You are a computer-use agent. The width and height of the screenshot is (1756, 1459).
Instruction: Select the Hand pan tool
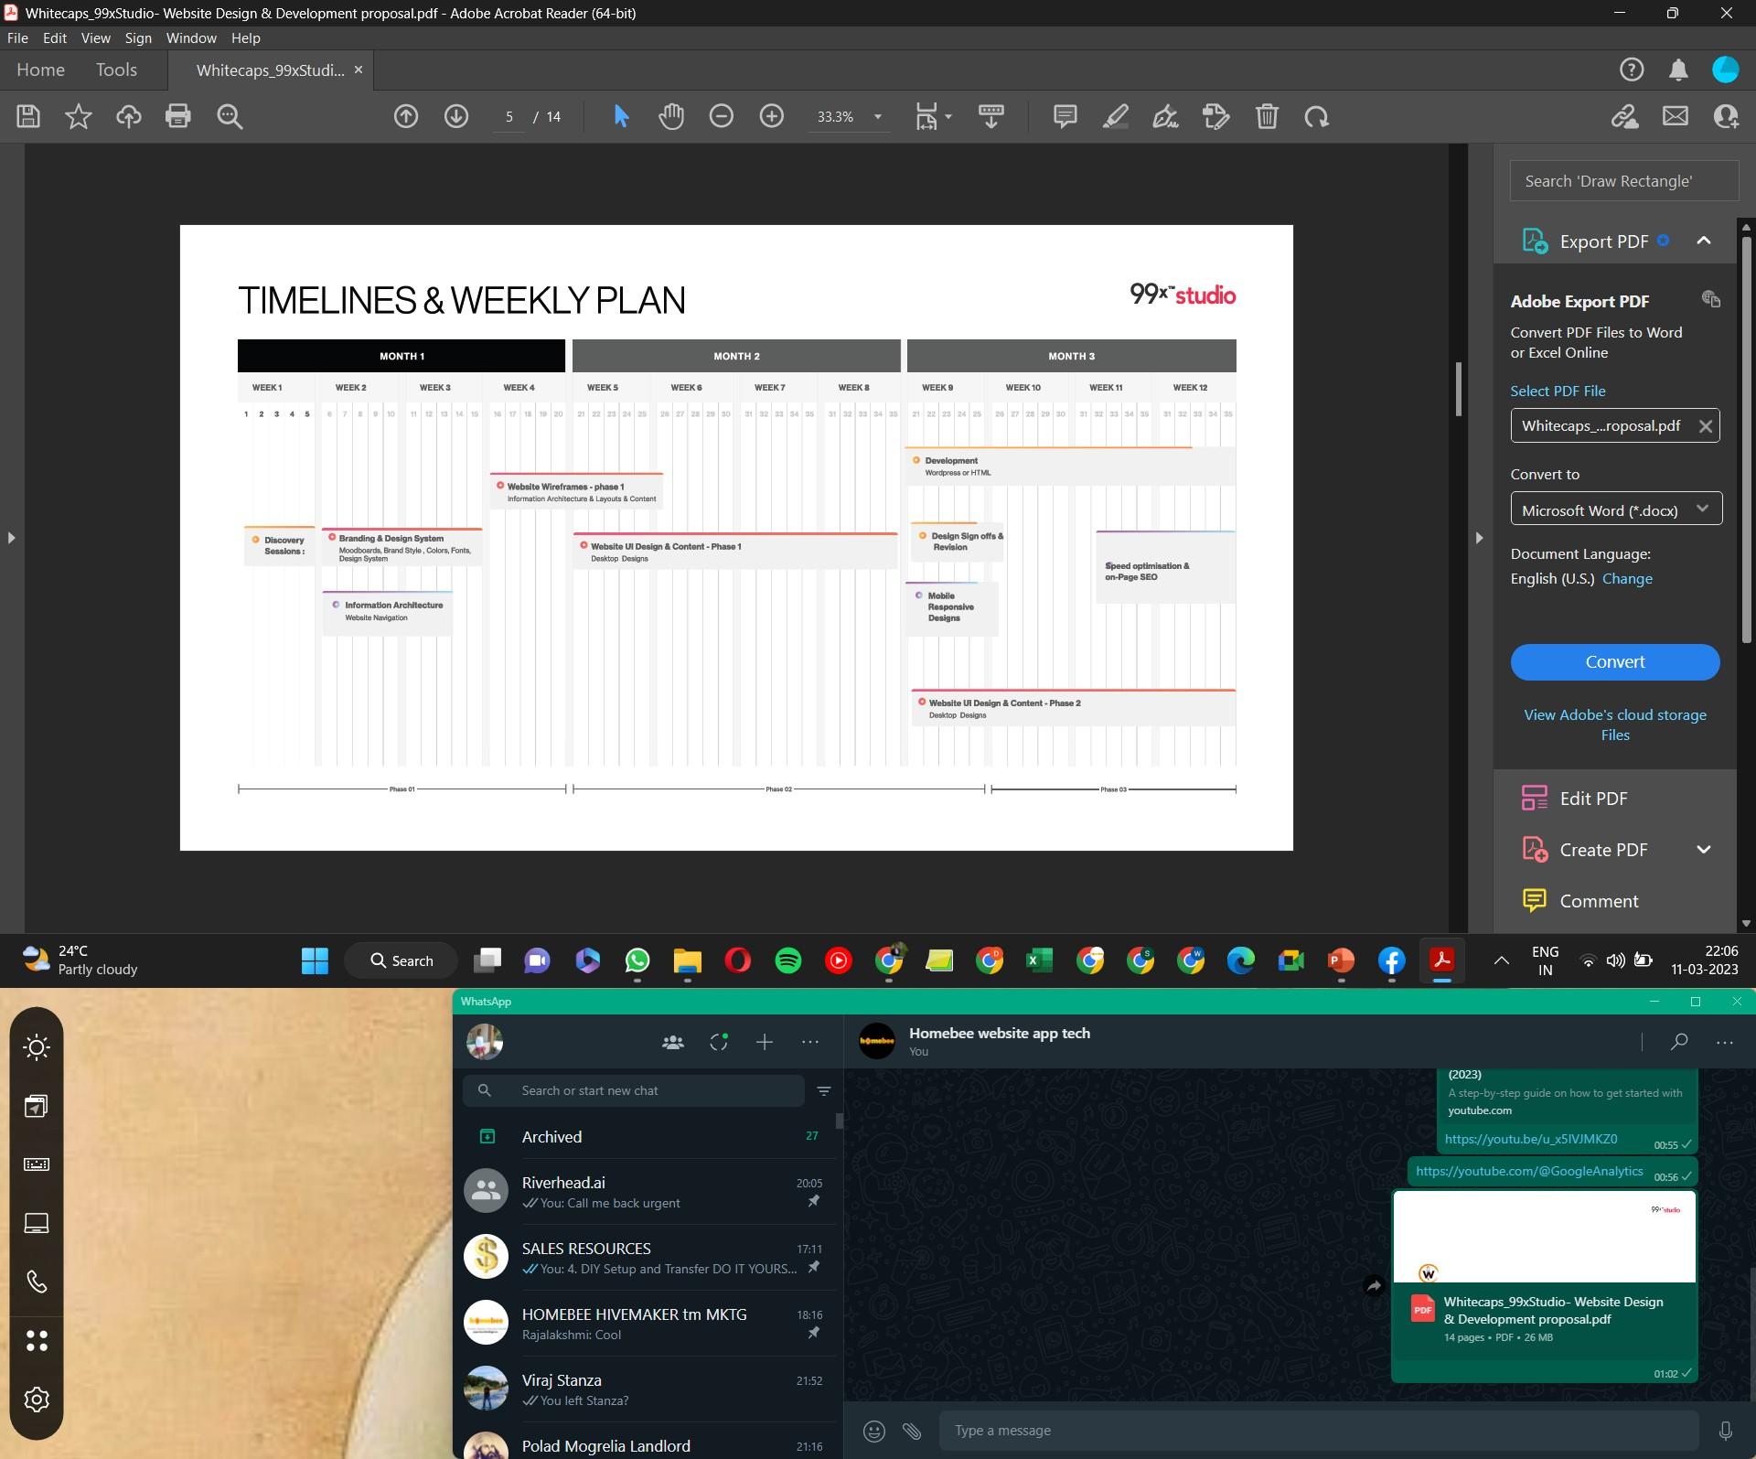(671, 116)
